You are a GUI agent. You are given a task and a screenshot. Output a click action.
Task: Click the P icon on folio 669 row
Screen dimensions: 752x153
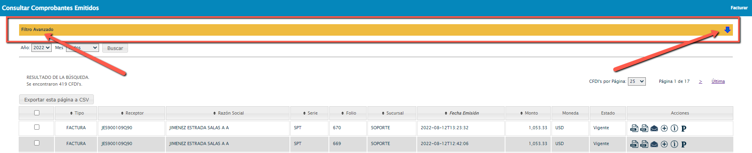click(x=684, y=144)
